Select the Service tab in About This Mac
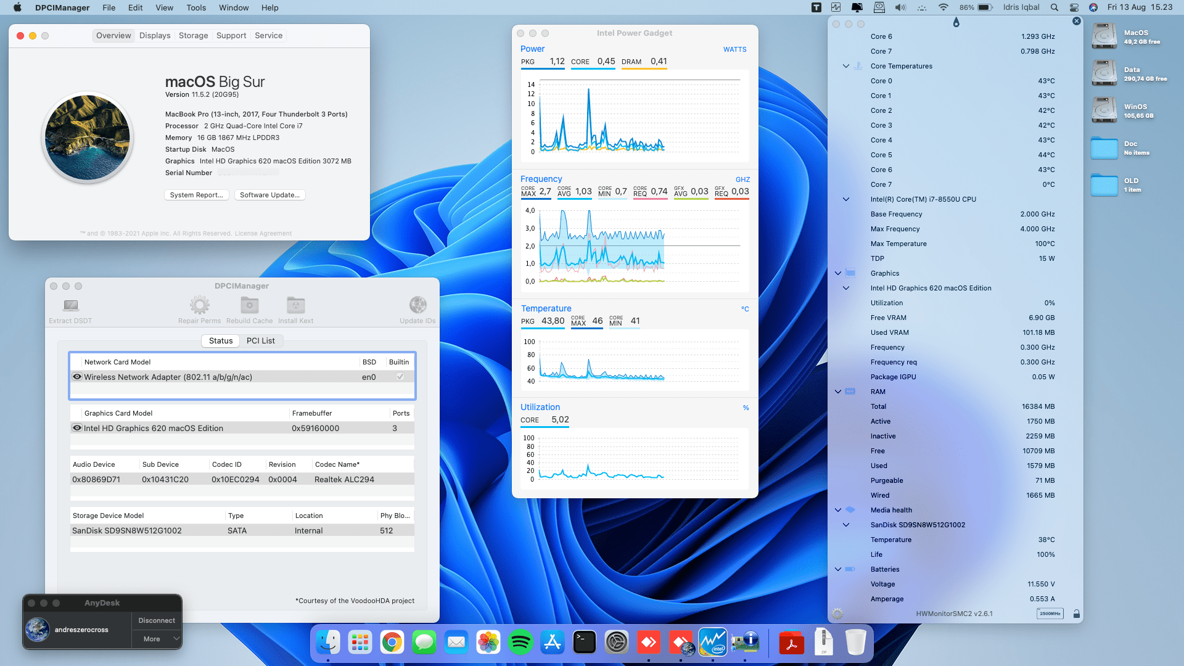This screenshot has height=666, width=1184. (269, 36)
